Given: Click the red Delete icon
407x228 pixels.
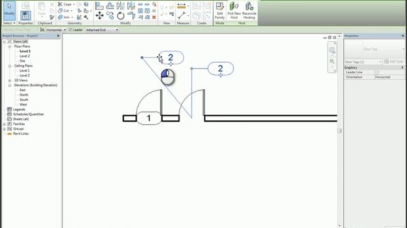Looking at the screenshot, I should click(x=154, y=17).
